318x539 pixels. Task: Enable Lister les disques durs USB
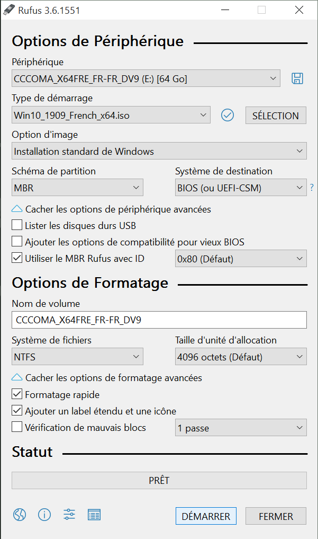17,225
